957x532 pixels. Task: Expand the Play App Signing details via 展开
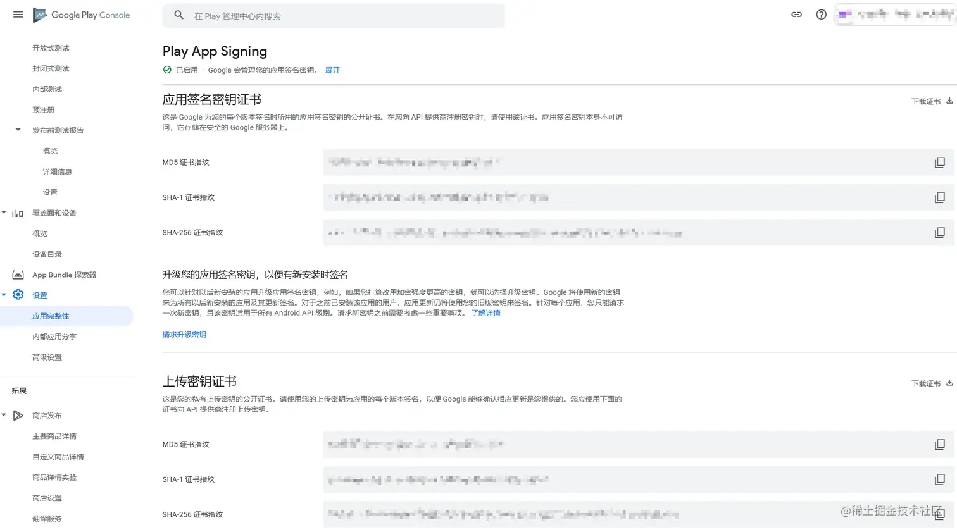coord(332,70)
